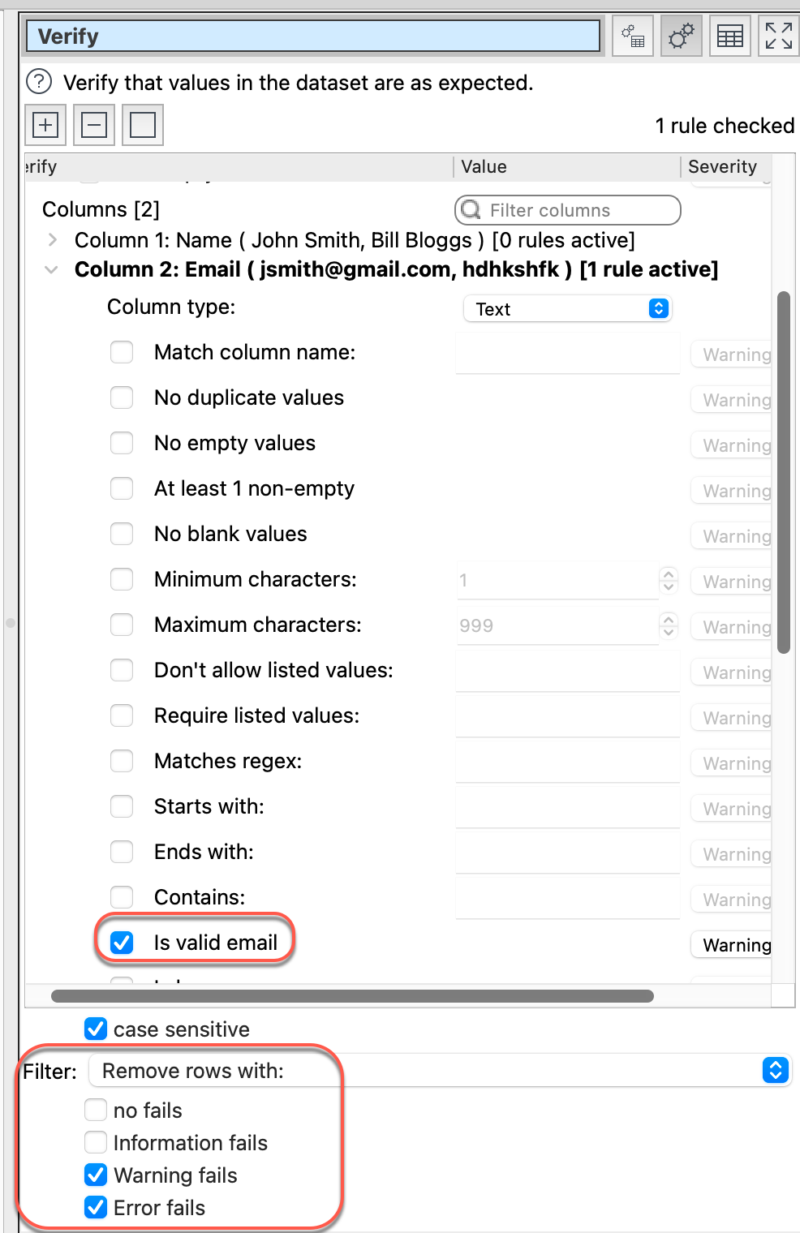Uncheck the Is valid email rule
Screen dimensions: 800x1233
tap(122, 943)
